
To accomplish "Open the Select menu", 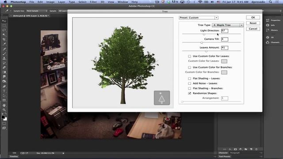I will point(83,2).
